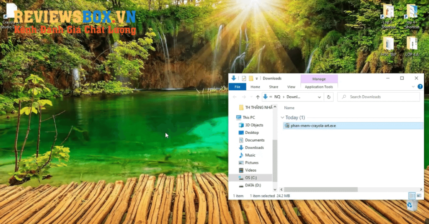
Task: Click the Refresh button beside address bar
Action: pyautogui.click(x=329, y=97)
